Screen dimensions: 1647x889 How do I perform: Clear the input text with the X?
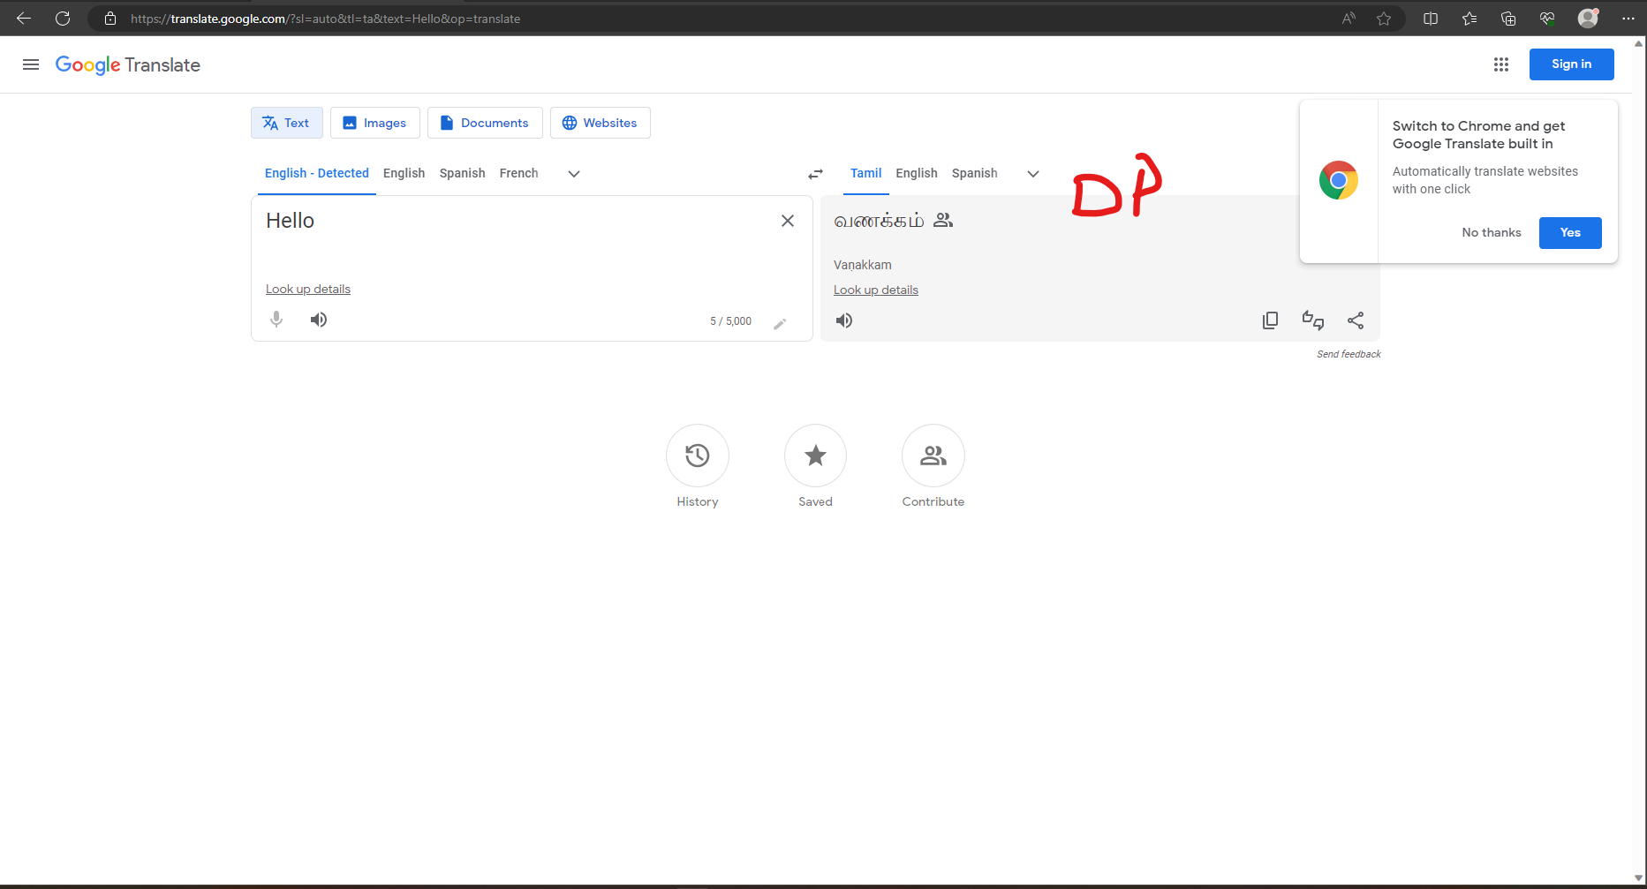pos(787,221)
